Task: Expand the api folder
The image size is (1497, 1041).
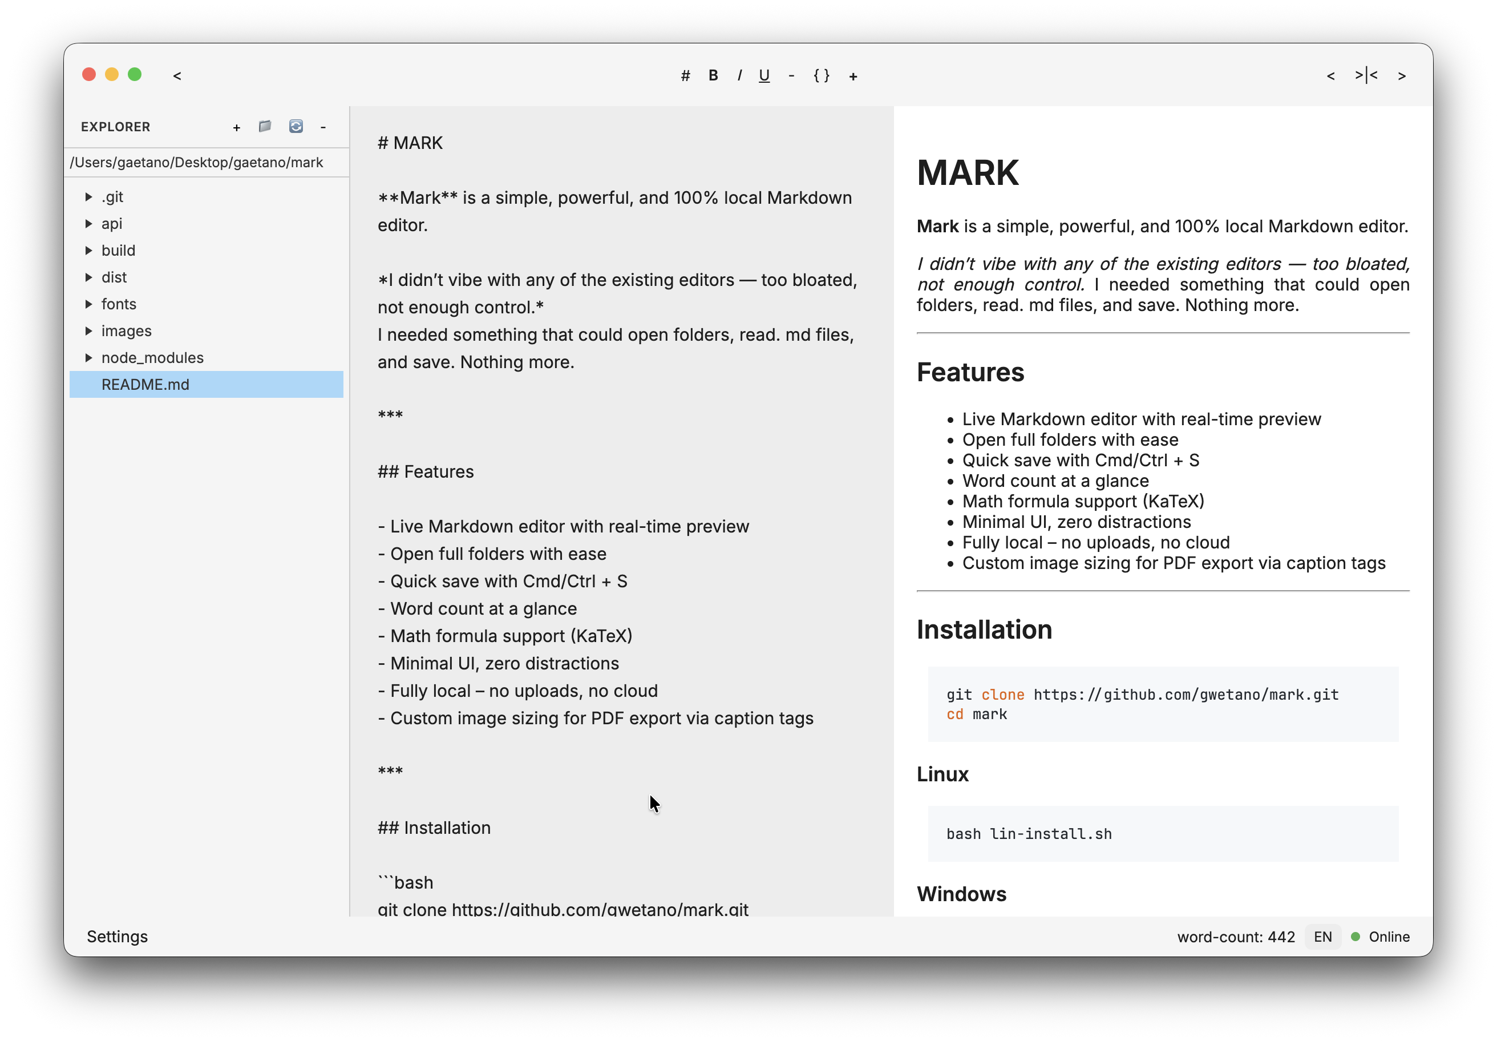Action: pos(88,224)
